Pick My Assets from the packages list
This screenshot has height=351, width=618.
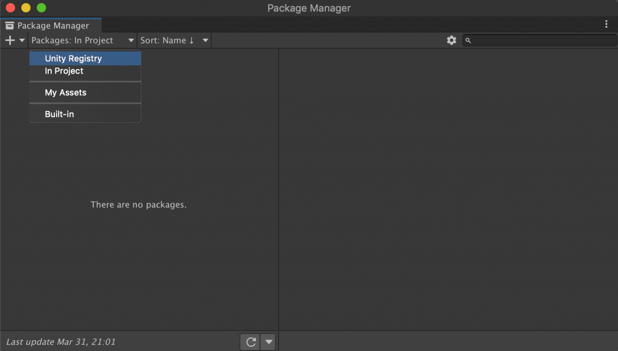click(x=65, y=93)
